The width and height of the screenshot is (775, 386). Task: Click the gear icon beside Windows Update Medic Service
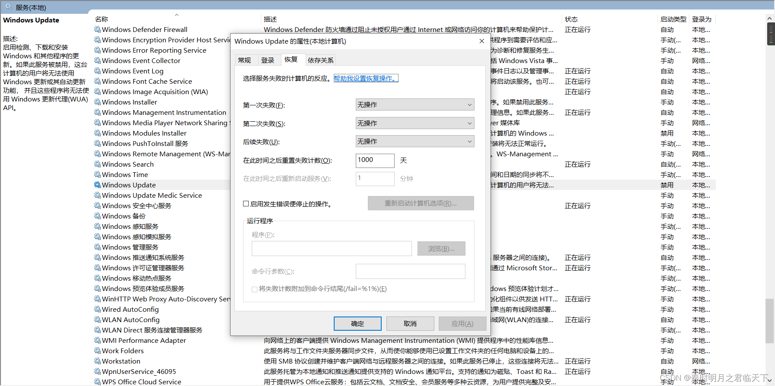tap(98, 195)
